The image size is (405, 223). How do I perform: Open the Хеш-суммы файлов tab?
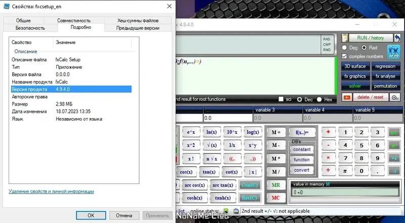click(x=138, y=20)
